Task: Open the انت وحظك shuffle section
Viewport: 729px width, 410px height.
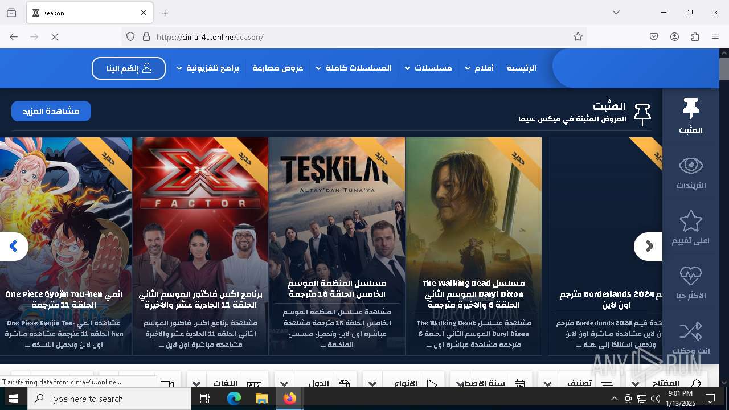Action: (691, 338)
